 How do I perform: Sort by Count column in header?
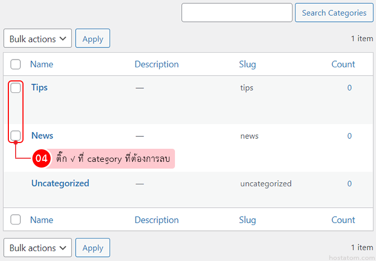(343, 64)
